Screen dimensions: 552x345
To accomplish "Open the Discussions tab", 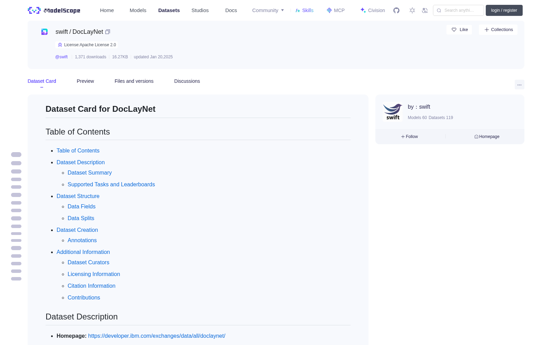I will [187, 81].
